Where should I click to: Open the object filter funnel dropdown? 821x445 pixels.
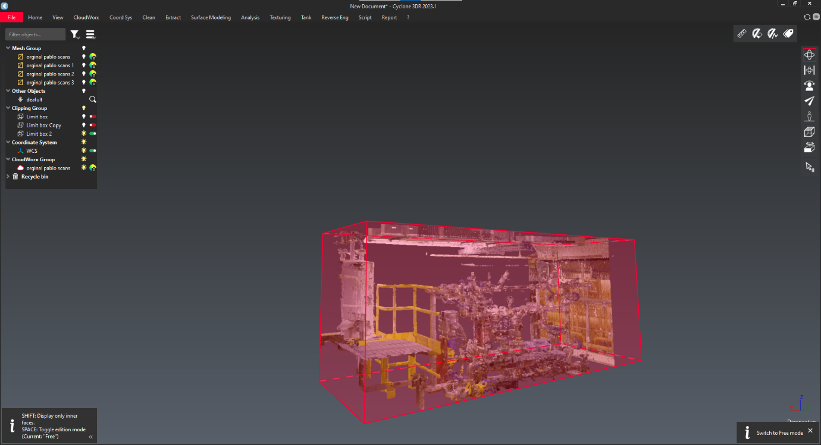75,35
